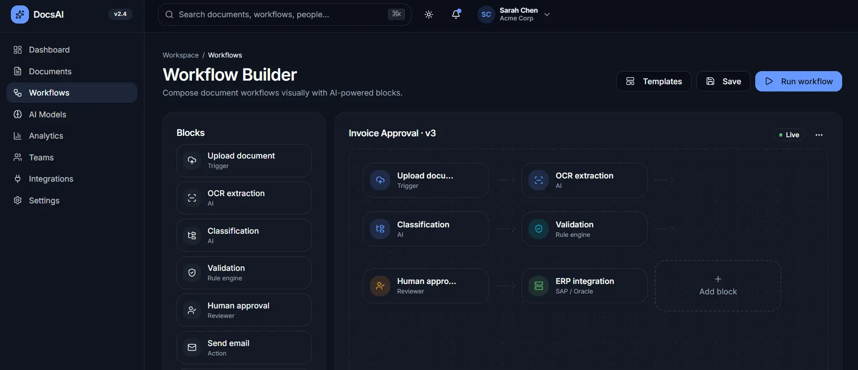The width and height of the screenshot is (858, 370).
Task: Select the Classification block label in Blocks
Action: (x=233, y=231)
